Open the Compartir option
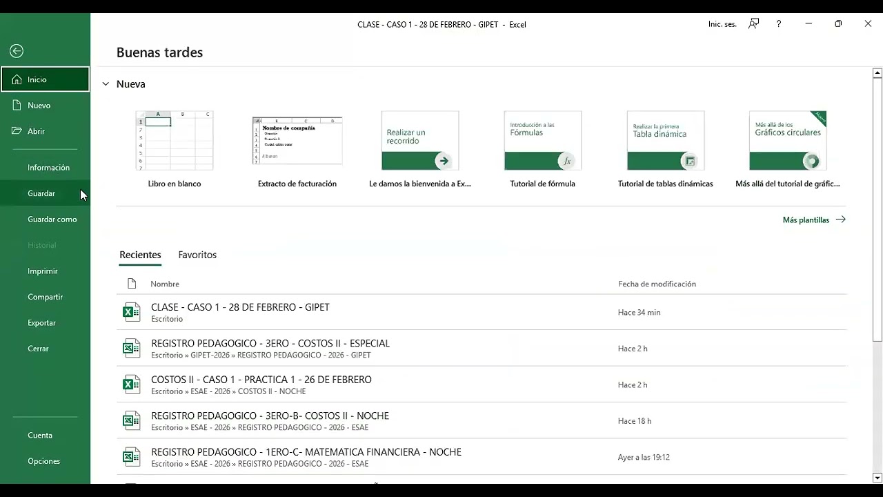Screen dimensions: 883x497 (x=46, y=297)
